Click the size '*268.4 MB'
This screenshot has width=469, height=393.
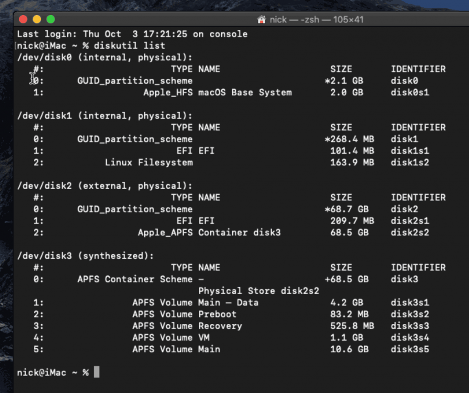pos(349,139)
